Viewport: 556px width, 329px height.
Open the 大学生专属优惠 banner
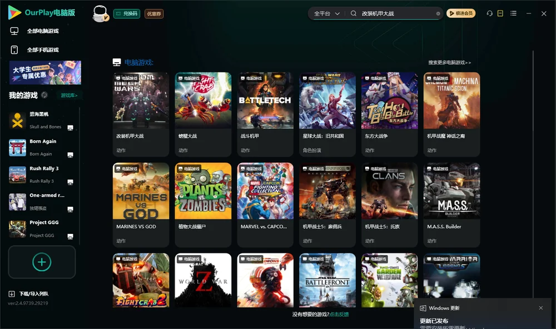point(46,73)
